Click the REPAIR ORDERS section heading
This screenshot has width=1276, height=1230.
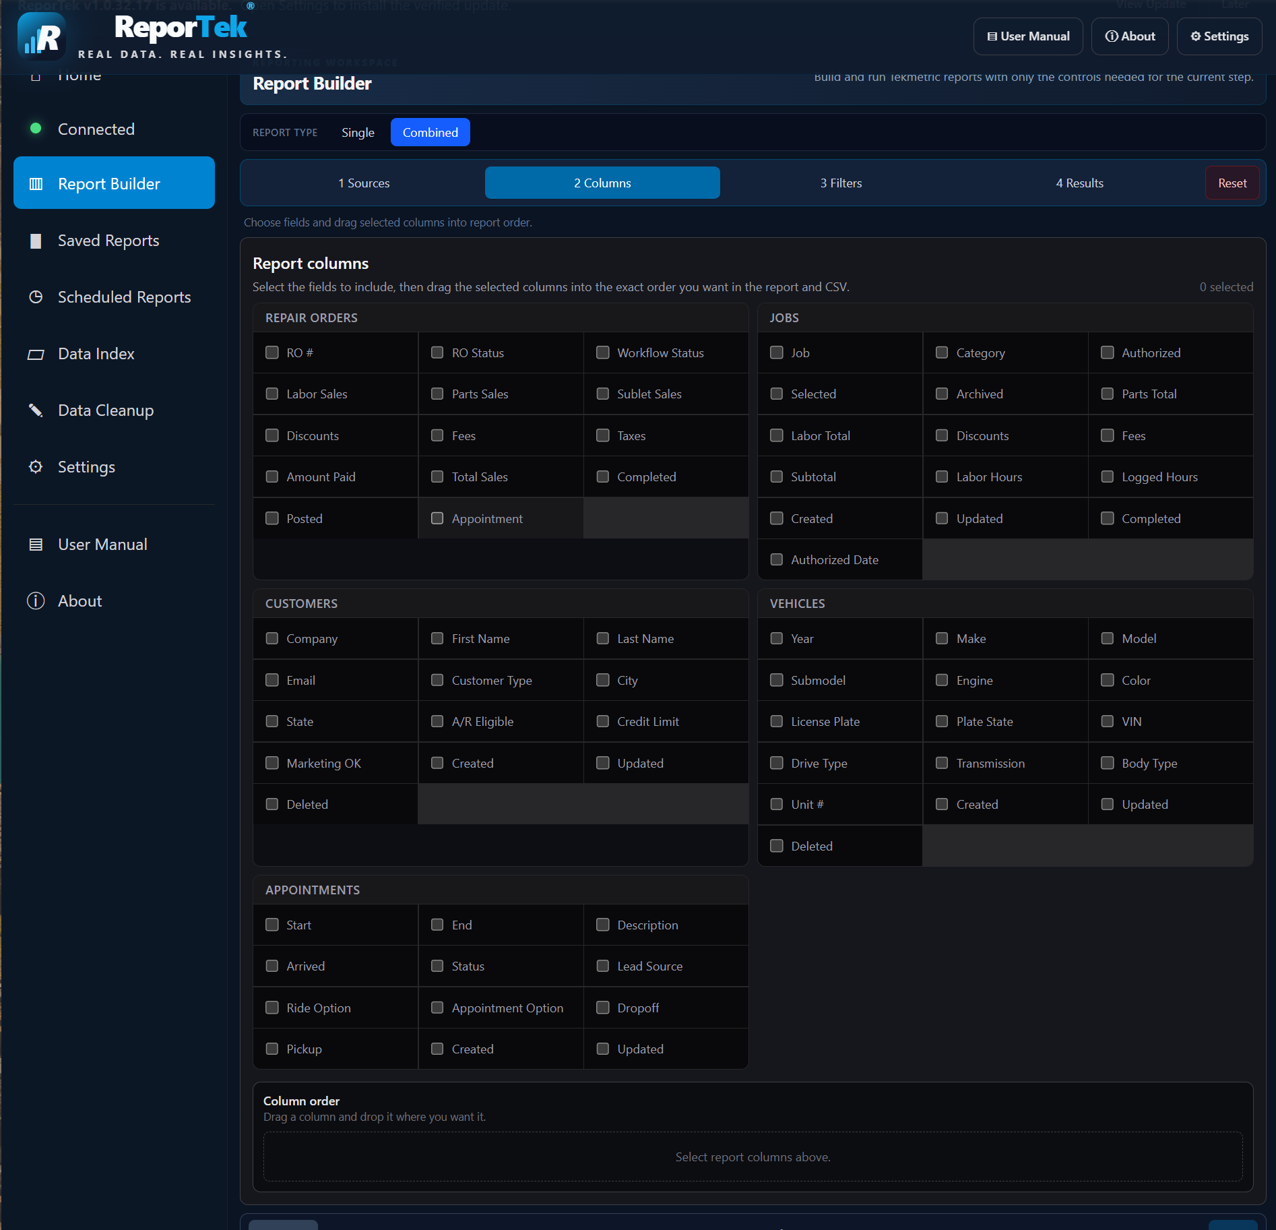(x=311, y=318)
